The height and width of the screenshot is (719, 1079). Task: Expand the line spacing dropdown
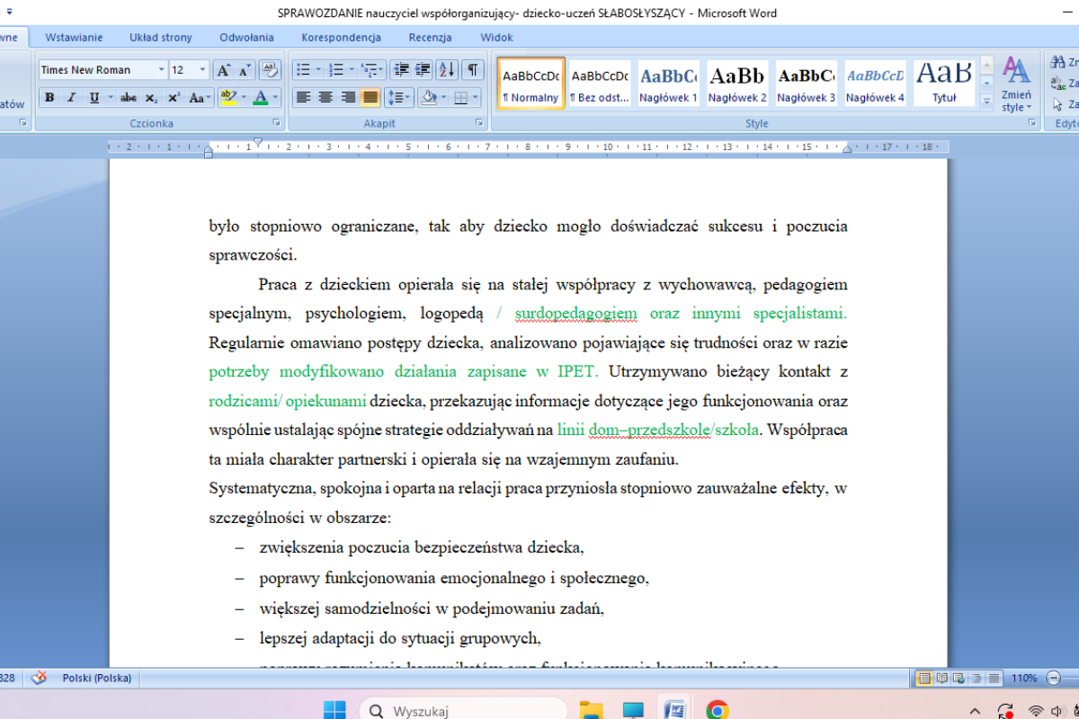409,98
